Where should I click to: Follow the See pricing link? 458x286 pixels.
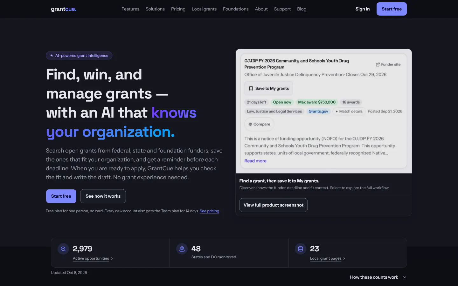pos(209,211)
